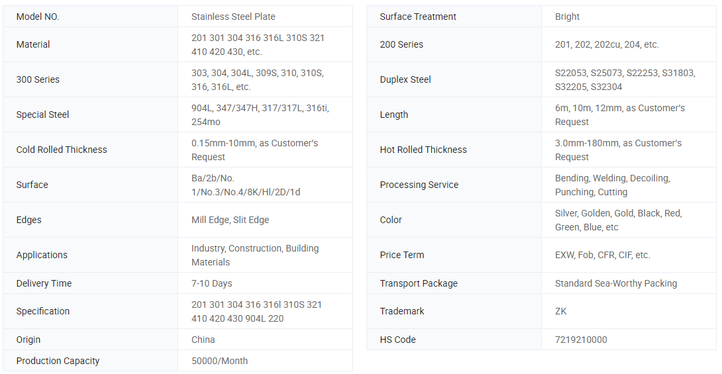The width and height of the screenshot is (722, 374).
Task: Select the Stainless Steel Plate value
Action: point(233,17)
